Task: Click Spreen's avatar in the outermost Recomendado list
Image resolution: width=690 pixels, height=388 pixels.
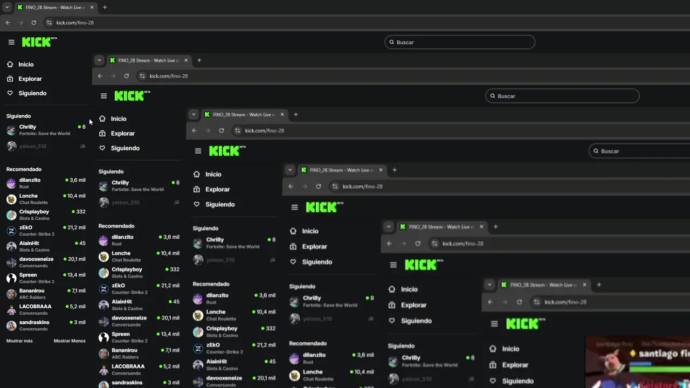Action: click(x=11, y=278)
